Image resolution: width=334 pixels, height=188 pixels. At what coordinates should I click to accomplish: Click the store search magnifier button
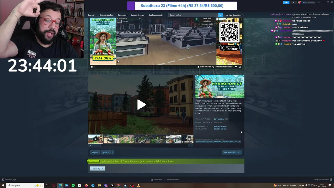pyautogui.click(x=220, y=15)
